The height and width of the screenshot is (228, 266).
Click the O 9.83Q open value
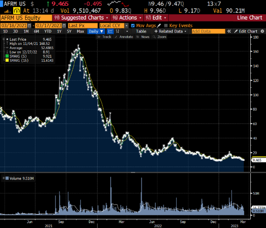[x=120, y=11]
